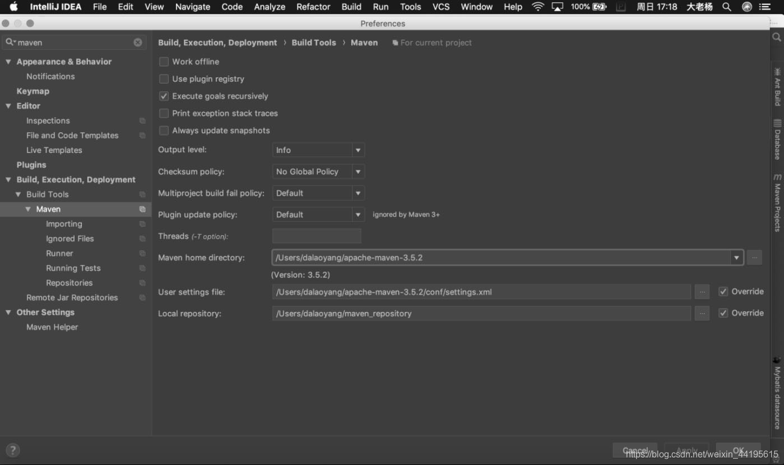The width and height of the screenshot is (784, 465).
Task: Open the Siri icon in menu bar
Action: (x=746, y=7)
